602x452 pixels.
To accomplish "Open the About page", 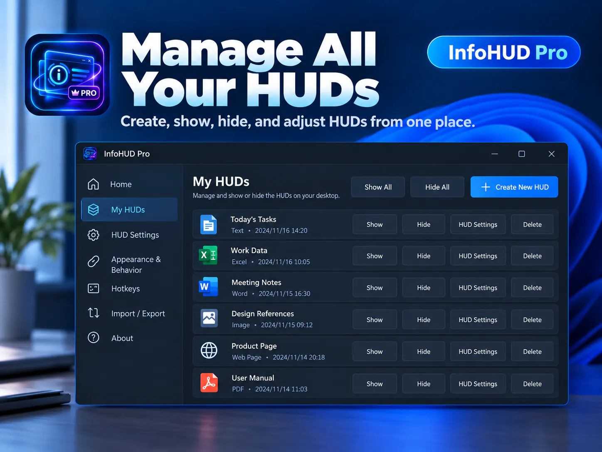I will pos(129,338).
